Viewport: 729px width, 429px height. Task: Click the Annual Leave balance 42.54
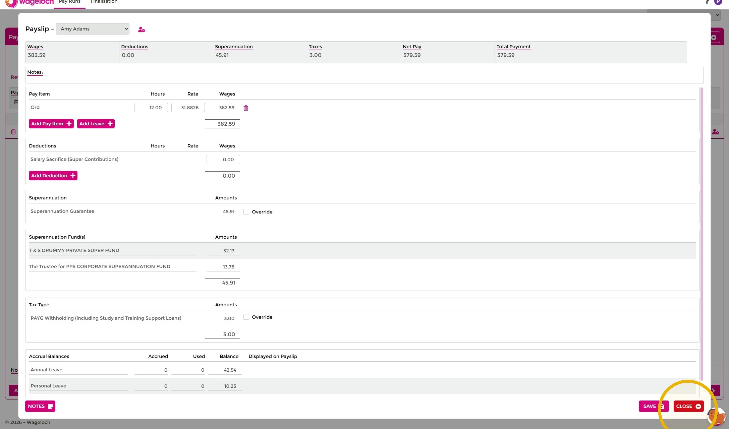[x=230, y=370]
